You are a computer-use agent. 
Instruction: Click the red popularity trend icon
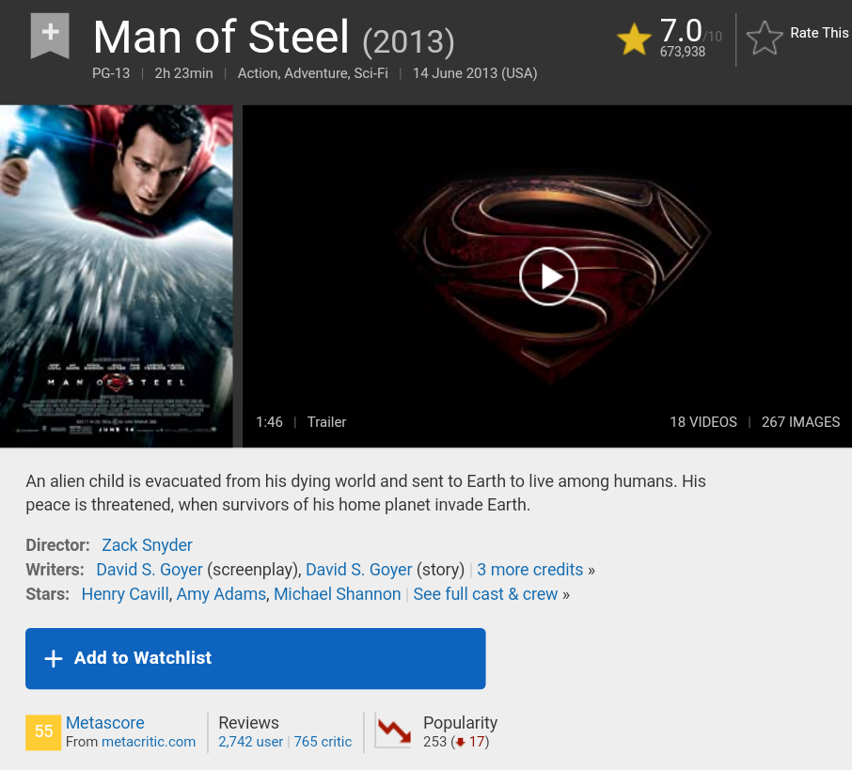(x=393, y=731)
